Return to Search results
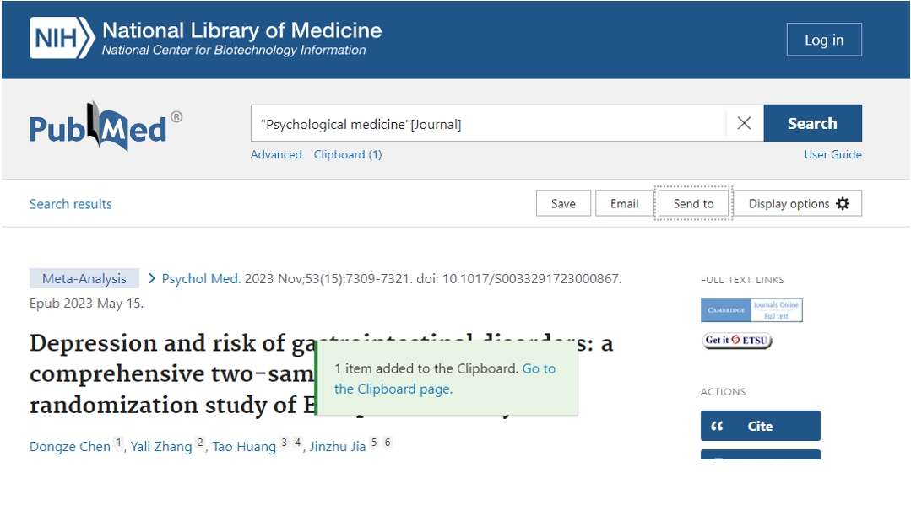The width and height of the screenshot is (911, 505). [71, 204]
